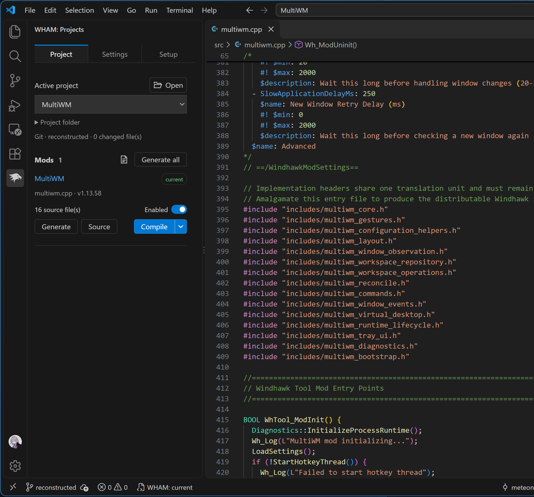Click the document icon beside Generate all
The image size is (534, 497).
[124, 160]
